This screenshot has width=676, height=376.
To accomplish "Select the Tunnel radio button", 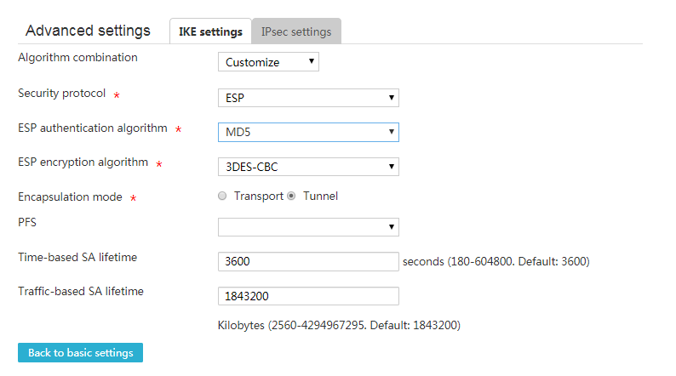I will pyautogui.click(x=291, y=196).
